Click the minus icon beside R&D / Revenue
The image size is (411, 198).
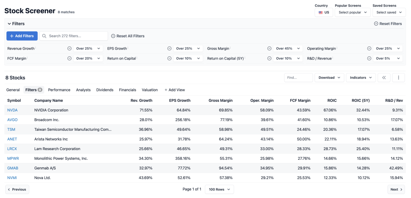point(369,58)
